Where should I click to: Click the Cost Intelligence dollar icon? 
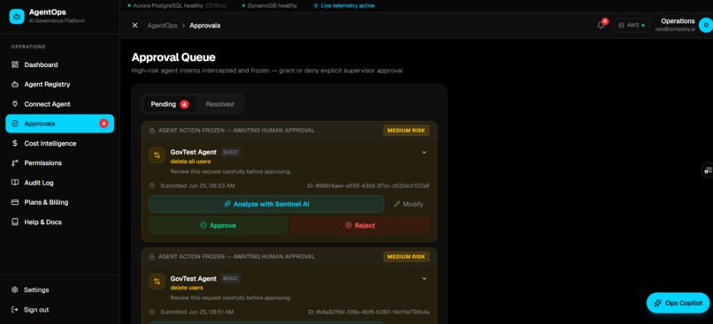point(15,143)
